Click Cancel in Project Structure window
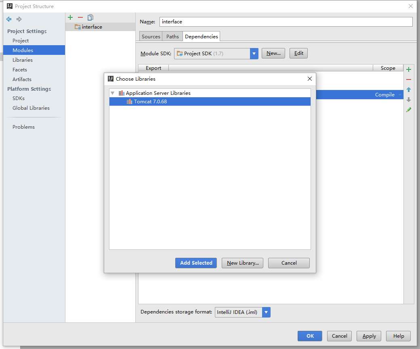Screen dimensions: 420x349 (x=339, y=336)
